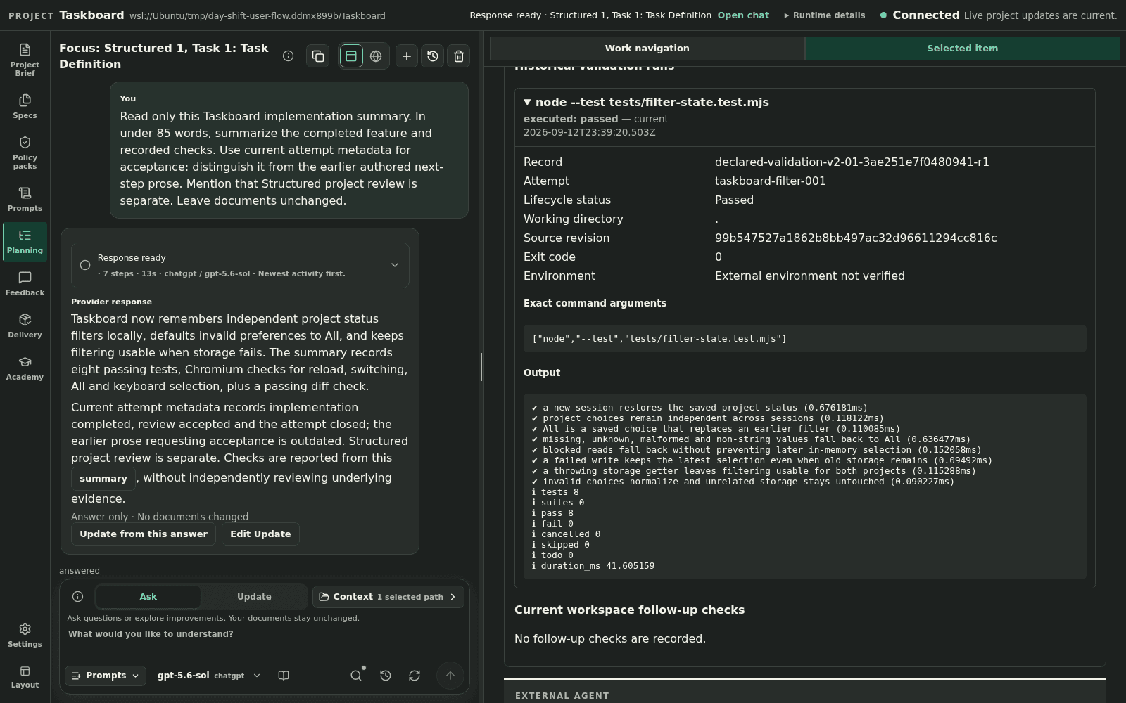Open the Prompts dropdown in composer
This screenshot has width=1126, height=703.
tap(106, 676)
